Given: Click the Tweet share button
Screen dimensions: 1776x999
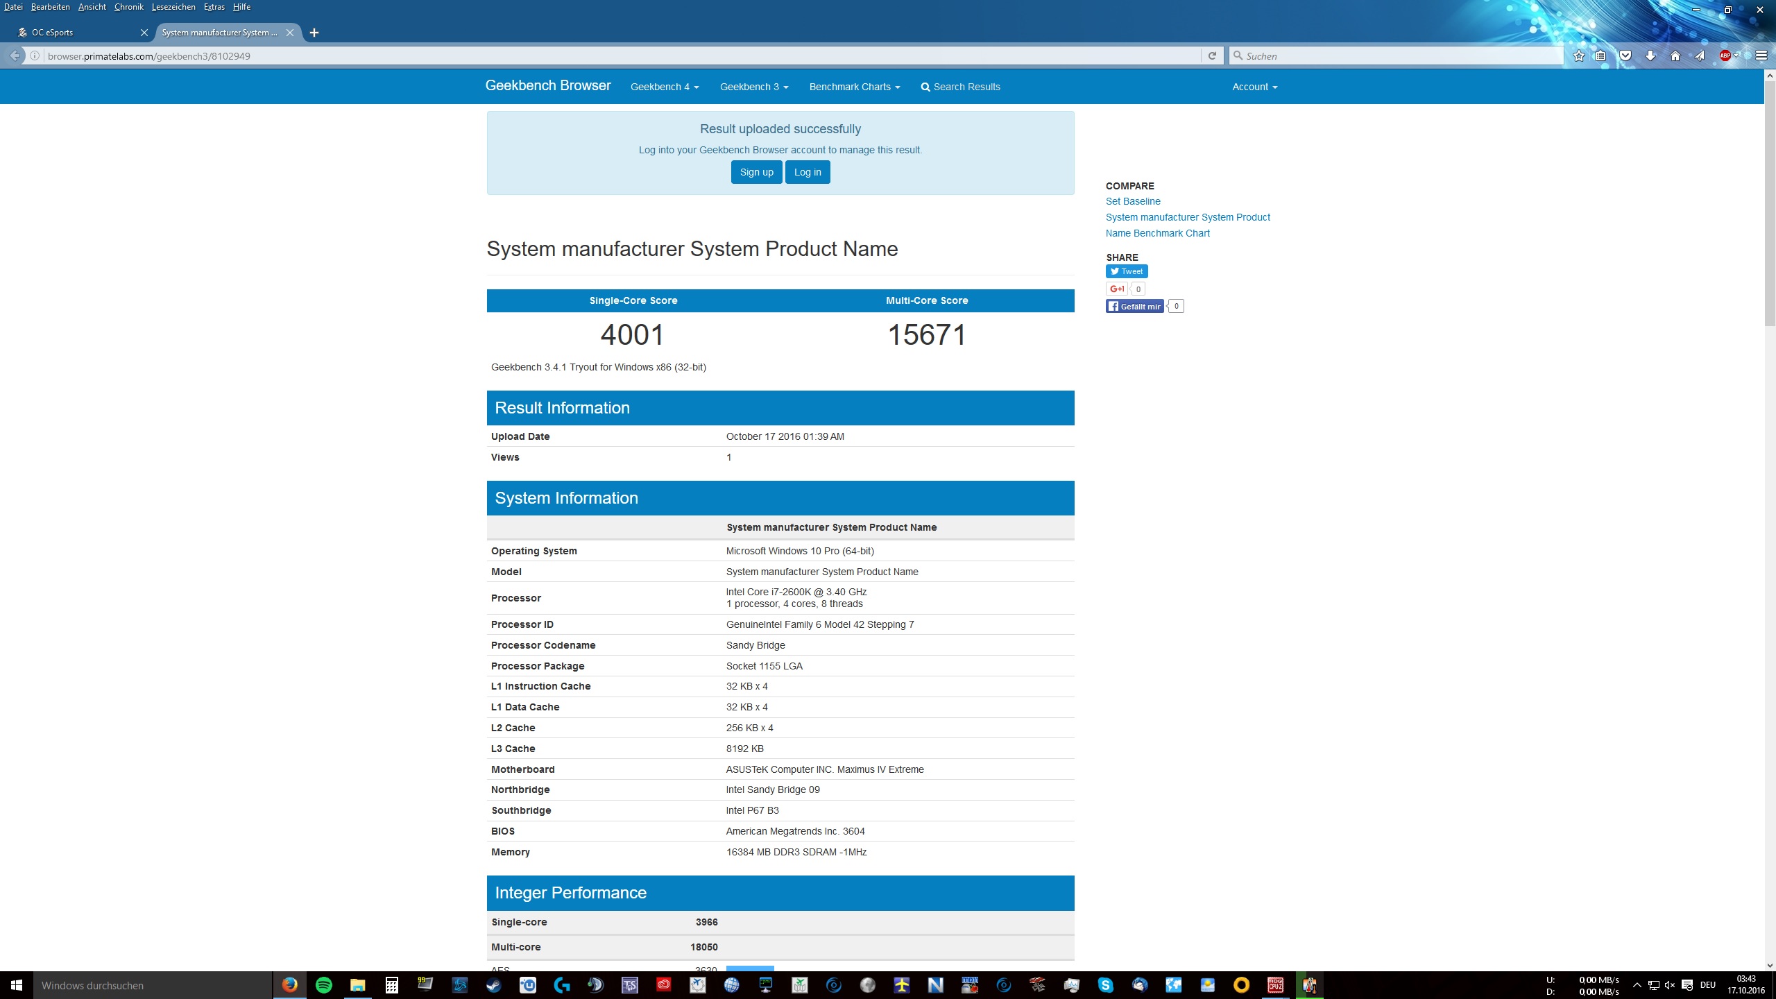Looking at the screenshot, I should pyautogui.click(x=1127, y=271).
